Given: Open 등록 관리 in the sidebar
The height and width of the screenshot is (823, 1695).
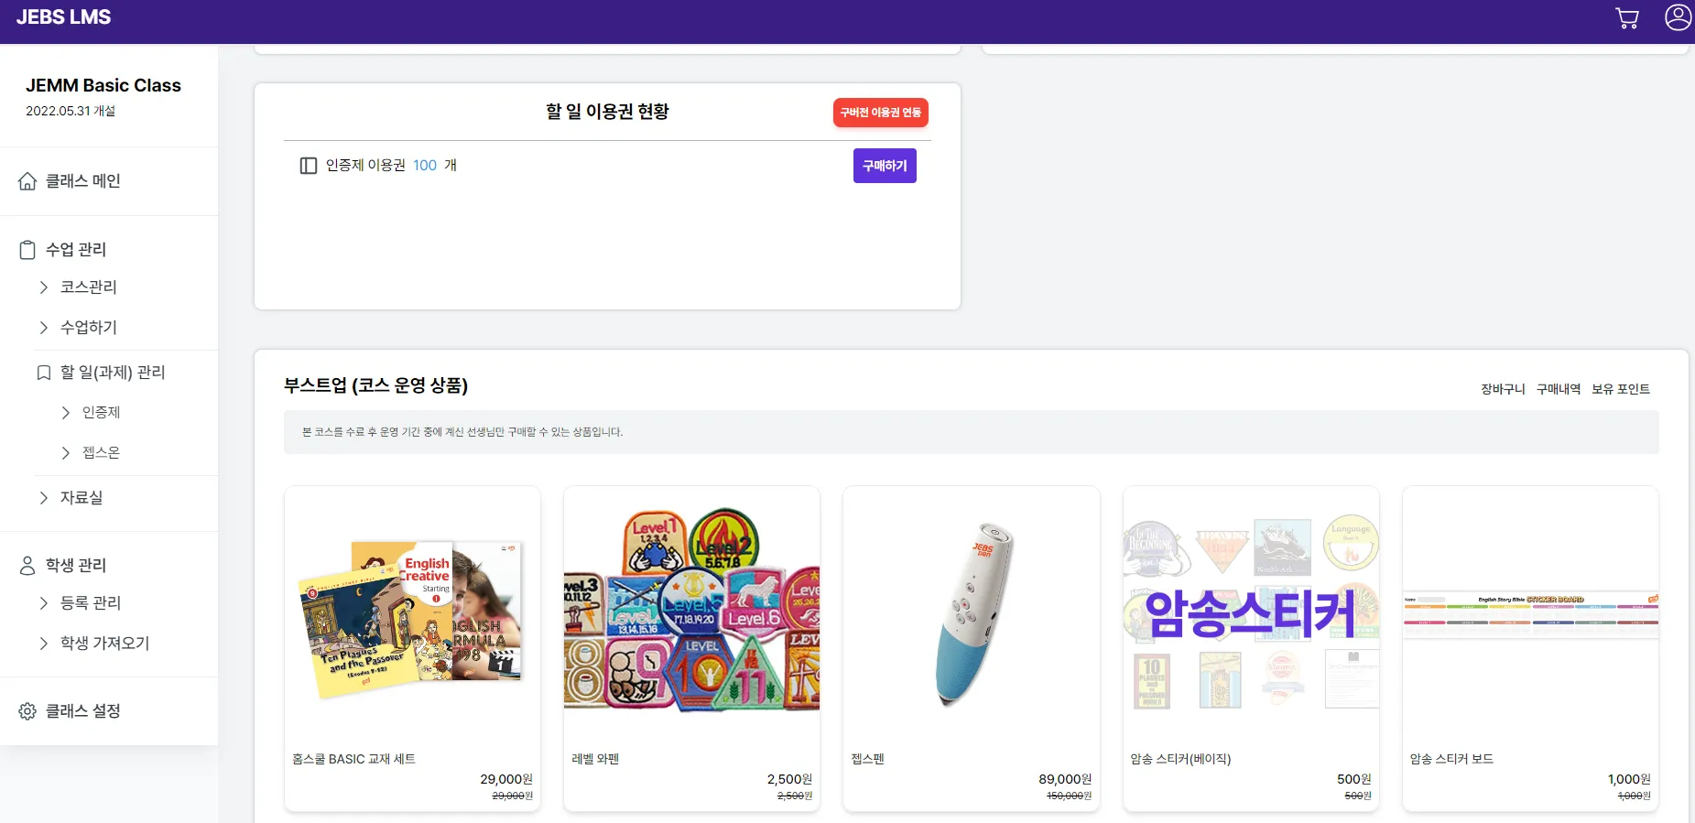Looking at the screenshot, I should (x=91, y=603).
